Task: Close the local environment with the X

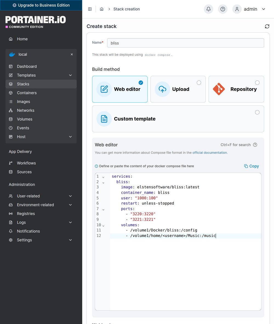Action: click(x=72, y=54)
